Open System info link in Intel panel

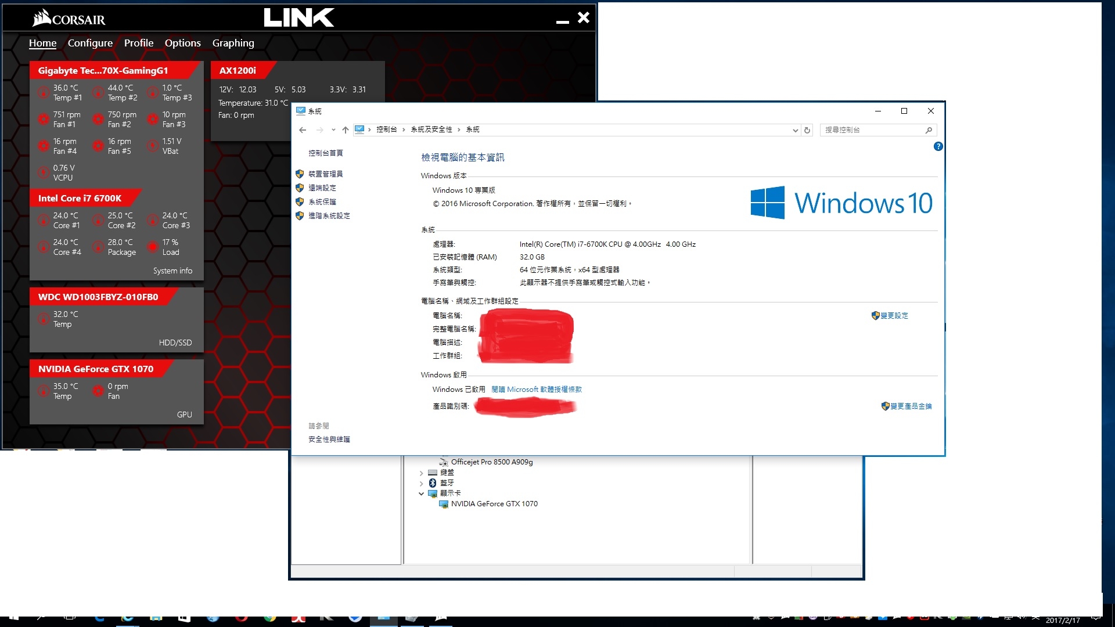tap(172, 271)
